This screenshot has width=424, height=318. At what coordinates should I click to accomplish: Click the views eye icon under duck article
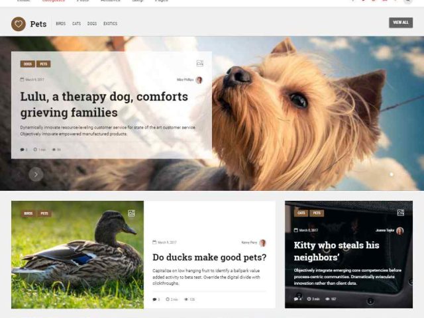click(x=186, y=299)
